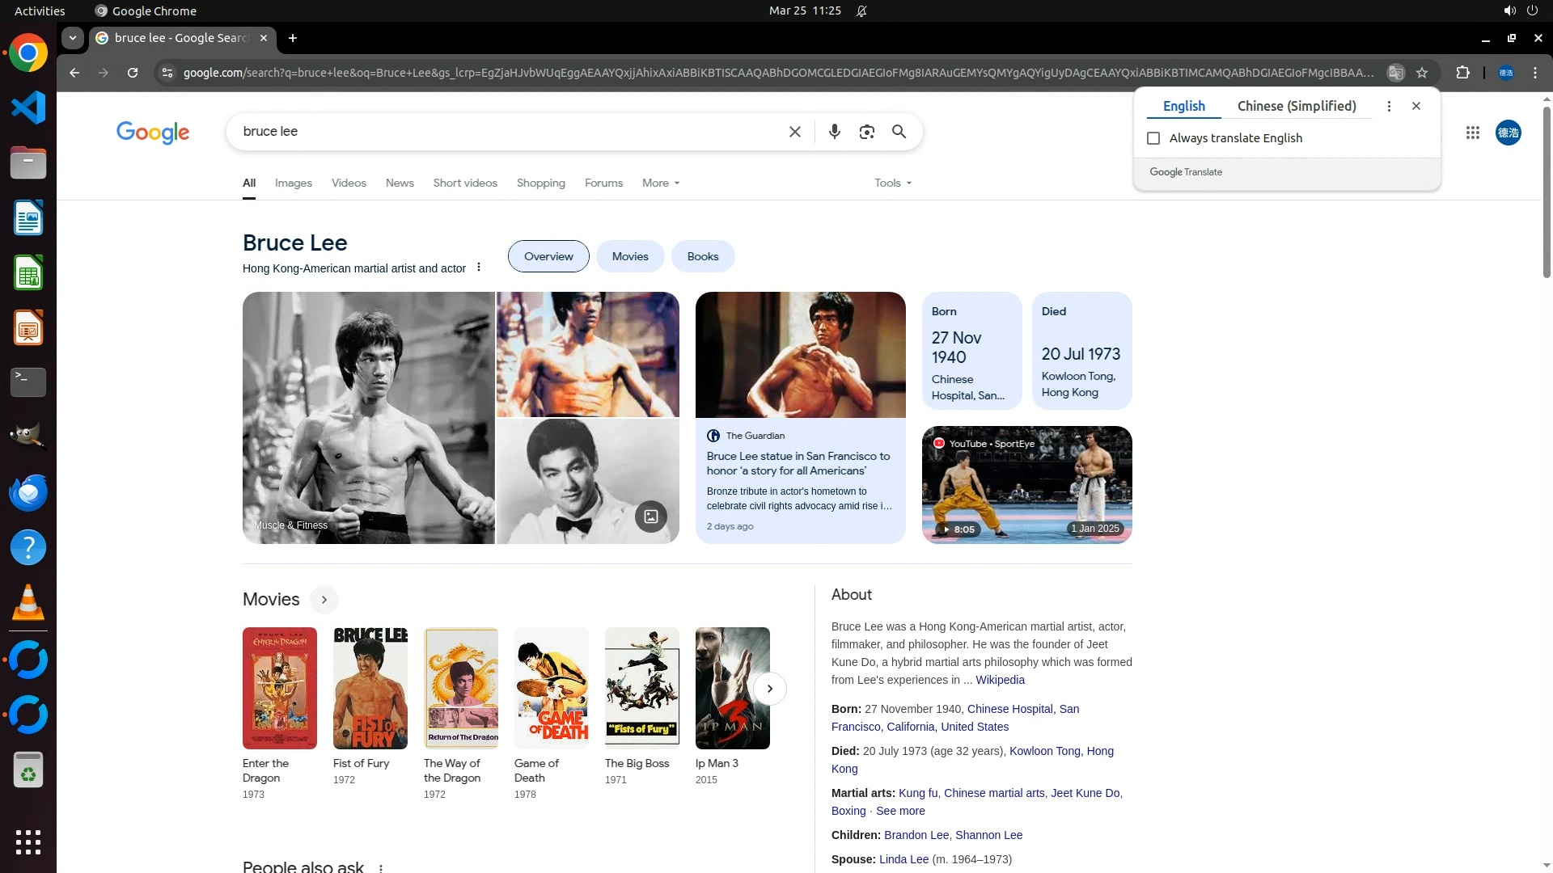The image size is (1553, 873).
Task: Open Chrome extensions puzzle icon
Action: [1462, 73]
